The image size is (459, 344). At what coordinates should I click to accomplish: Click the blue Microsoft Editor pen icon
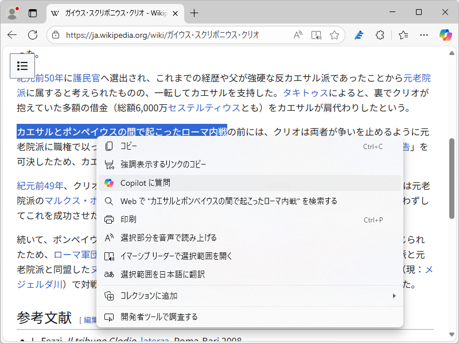(x=359, y=35)
